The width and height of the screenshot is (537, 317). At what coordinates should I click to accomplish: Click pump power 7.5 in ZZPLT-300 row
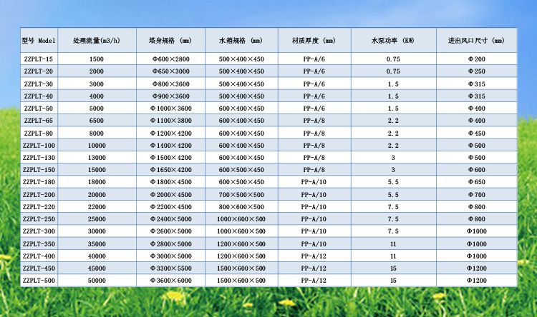tap(393, 231)
